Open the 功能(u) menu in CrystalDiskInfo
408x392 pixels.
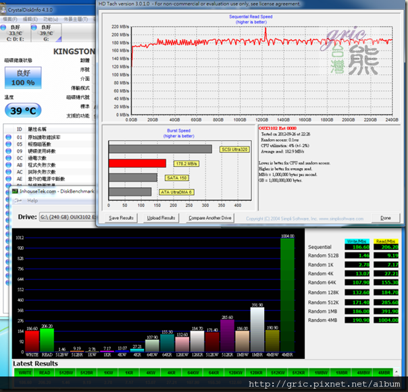tap(51, 20)
